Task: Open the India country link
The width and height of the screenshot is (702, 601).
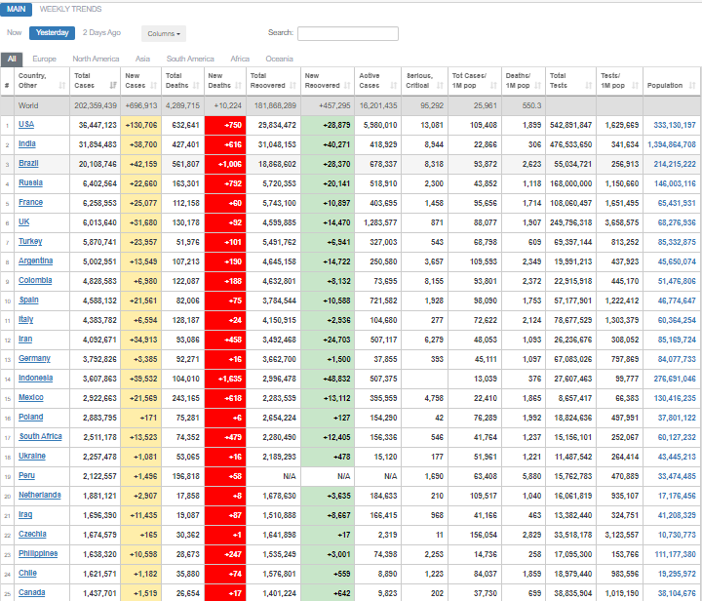Action: [27, 143]
